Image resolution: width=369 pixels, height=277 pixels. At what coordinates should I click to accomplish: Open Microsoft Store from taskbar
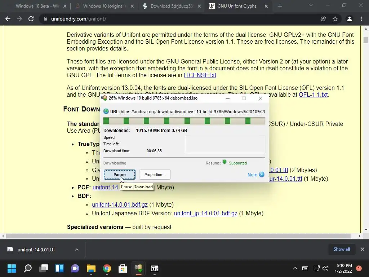(123, 268)
